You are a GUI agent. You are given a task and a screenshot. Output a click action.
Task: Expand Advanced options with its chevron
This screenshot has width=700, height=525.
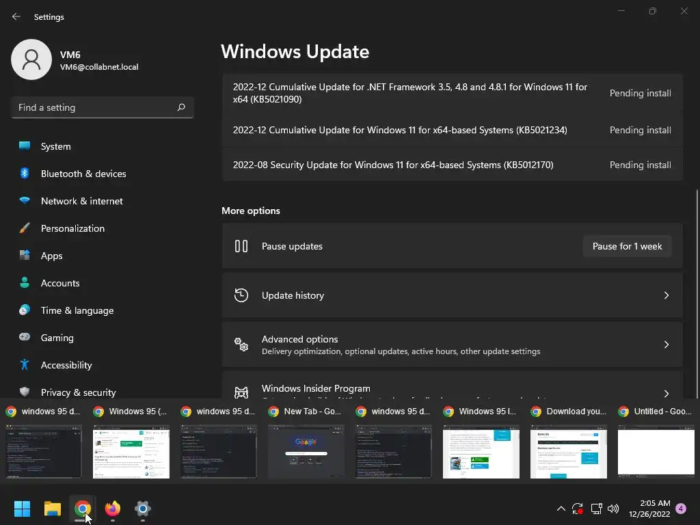tap(666, 345)
